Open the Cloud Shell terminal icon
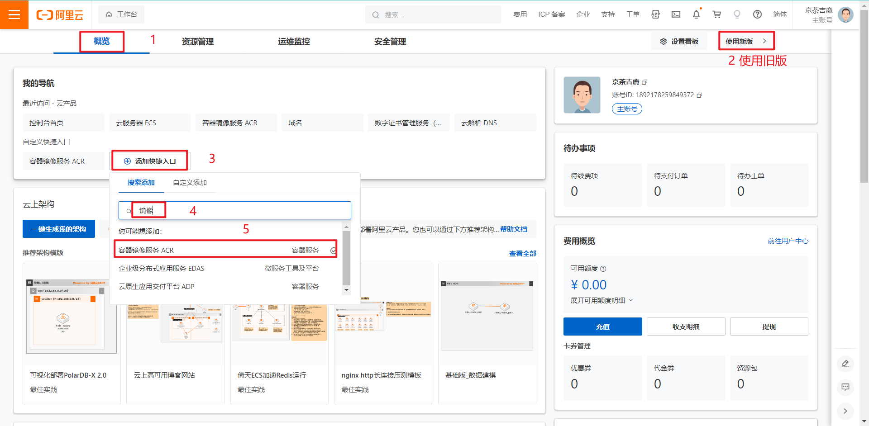This screenshot has width=869, height=426. click(676, 14)
